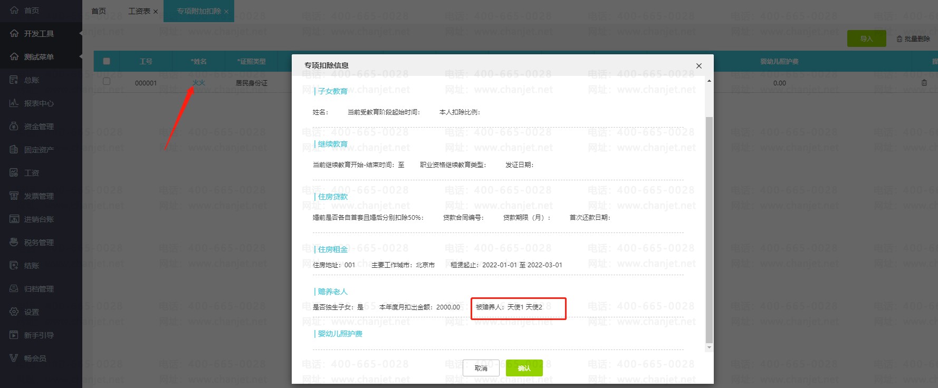The height and width of the screenshot is (388, 938).
Task: Click the 赡养老人 section heading
Action: point(332,292)
